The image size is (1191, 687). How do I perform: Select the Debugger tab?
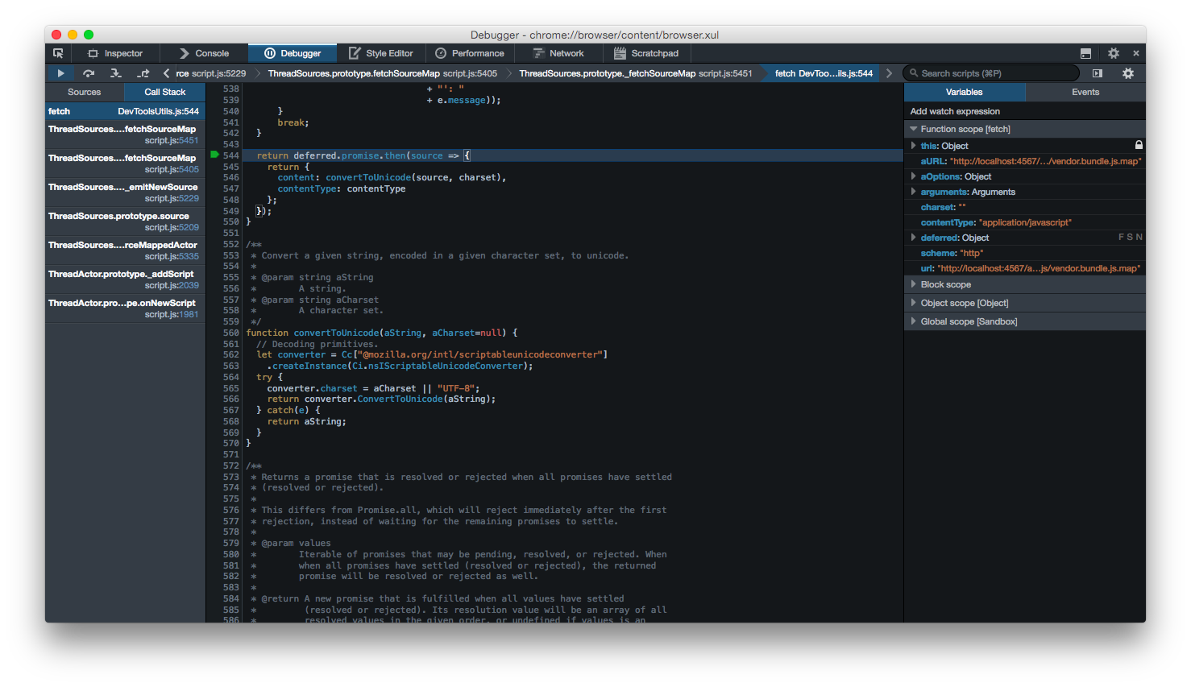tap(293, 53)
